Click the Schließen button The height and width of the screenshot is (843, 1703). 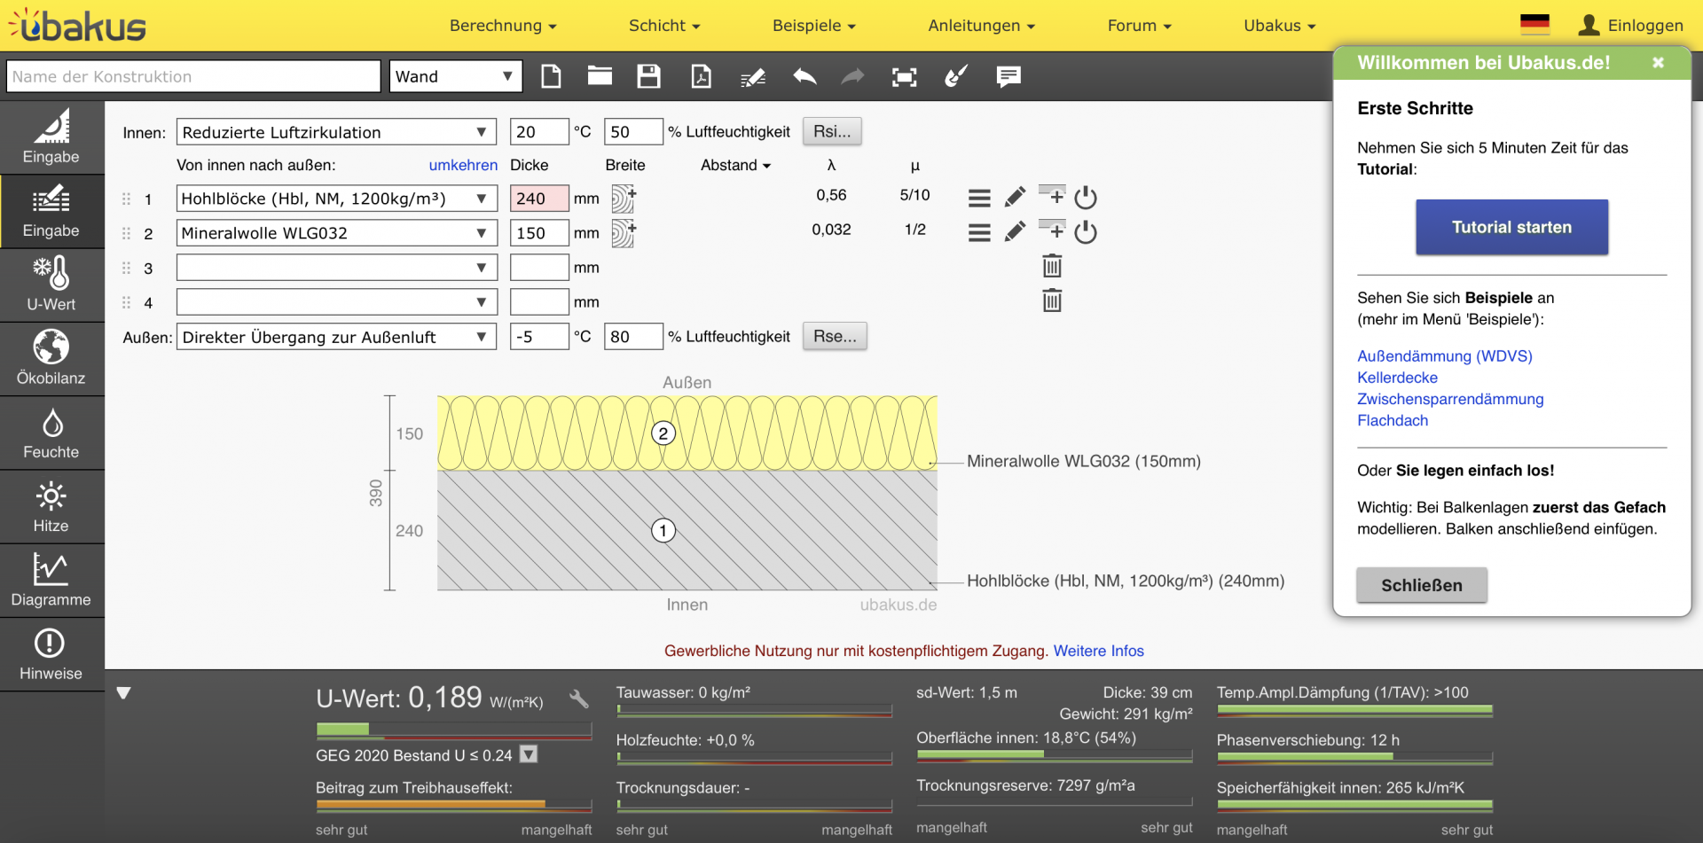tap(1421, 585)
